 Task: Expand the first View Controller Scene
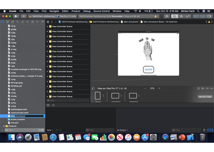point(47,26)
